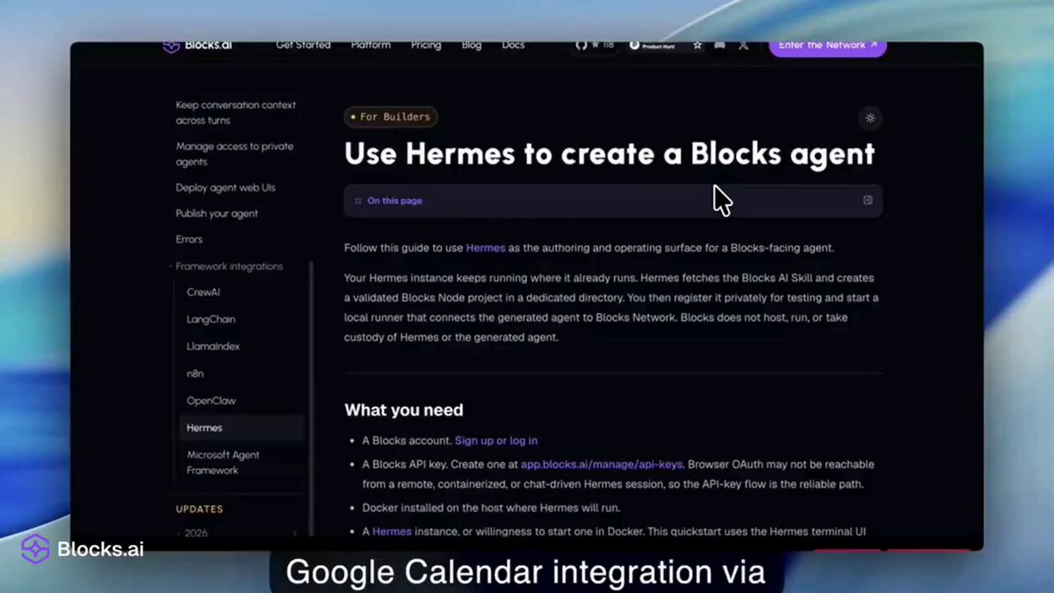The width and height of the screenshot is (1054, 593).
Task: Toggle the light/dark theme sun icon
Action: 870,118
